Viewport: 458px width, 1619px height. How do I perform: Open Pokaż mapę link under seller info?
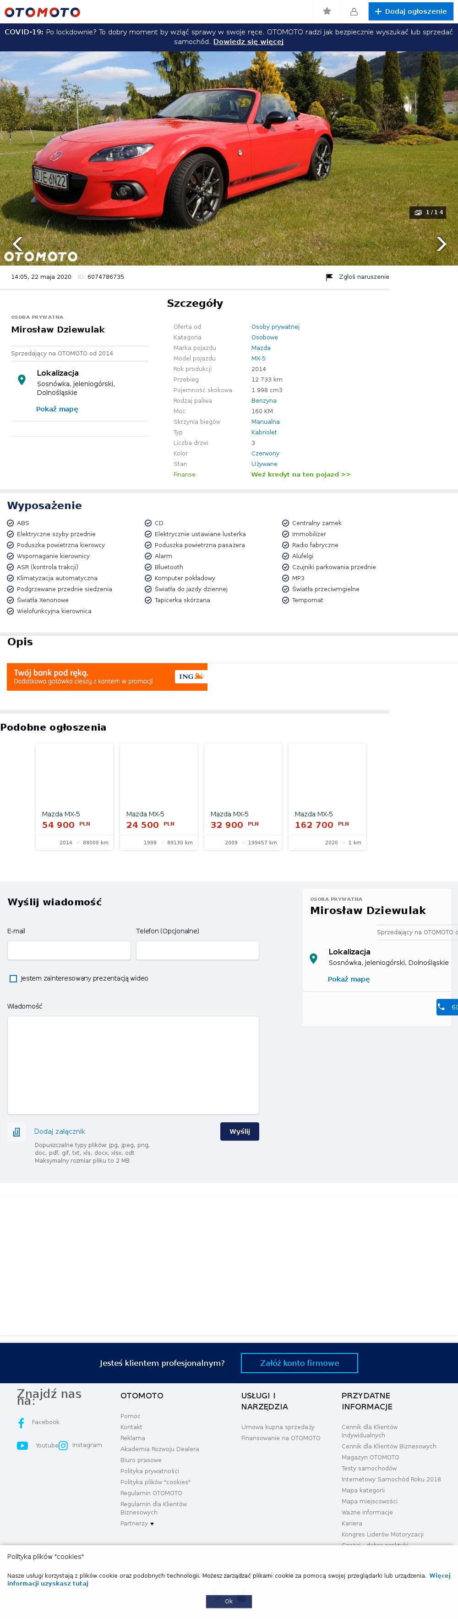click(57, 409)
